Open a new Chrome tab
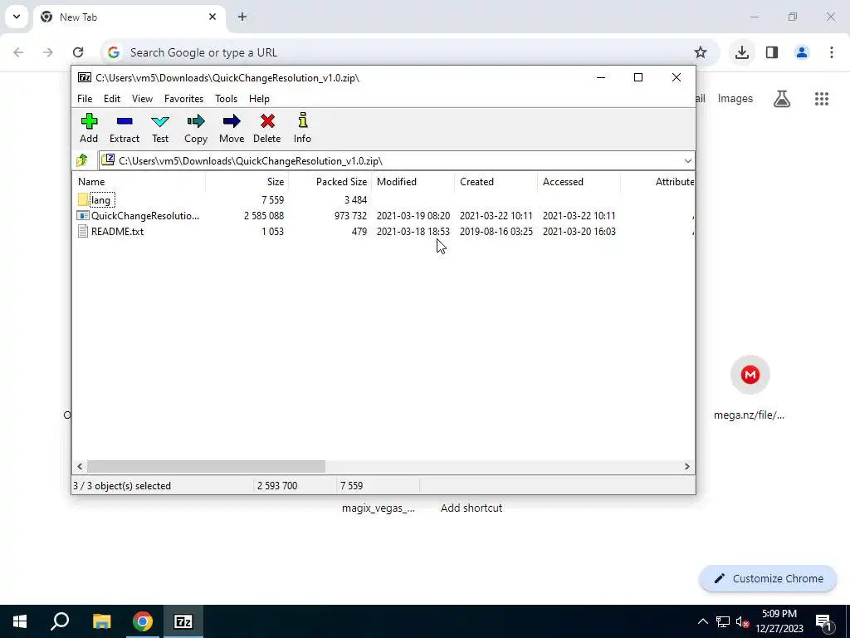850x638 pixels. pyautogui.click(x=242, y=17)
